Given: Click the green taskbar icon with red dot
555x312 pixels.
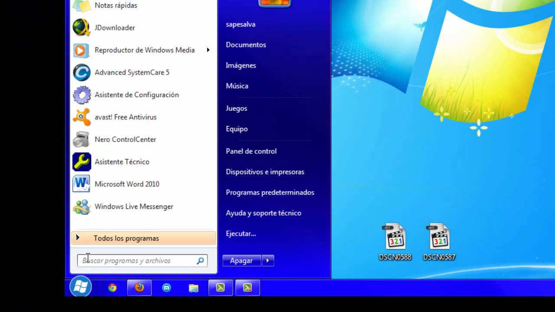Looking at the screenshot, I should point(248,288).
